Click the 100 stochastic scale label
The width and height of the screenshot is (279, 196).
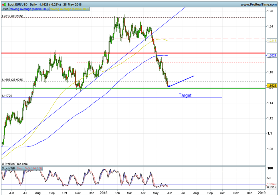click(270, 168)
